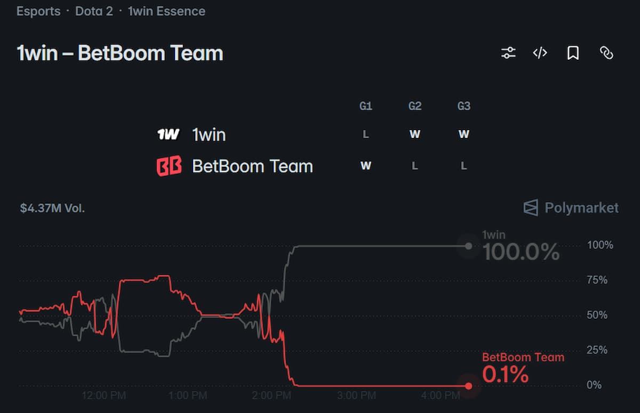
Task: Click the 100.0% 1win chart label
Action: [x=521, y=252]
